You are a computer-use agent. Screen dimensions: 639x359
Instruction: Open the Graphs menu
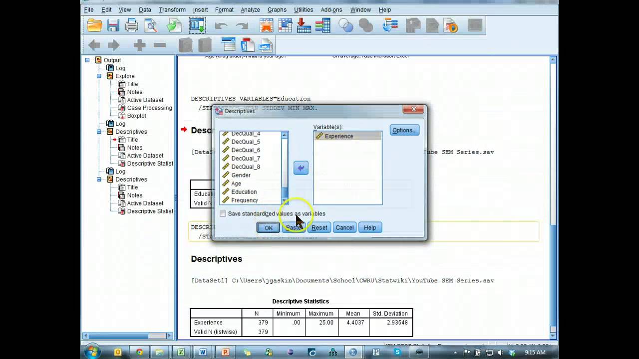pyautogui.click(x=277, y=9)
